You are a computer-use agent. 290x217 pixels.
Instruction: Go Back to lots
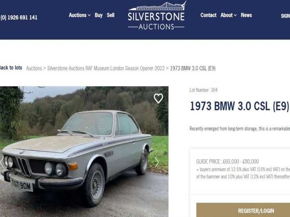click(11, 68)
